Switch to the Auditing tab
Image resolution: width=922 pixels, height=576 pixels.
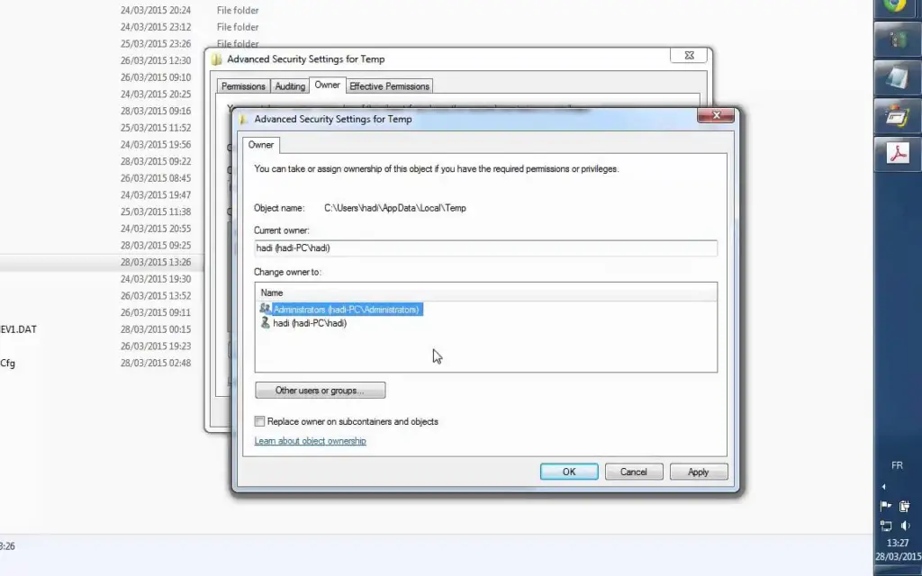click(x=290, y=86)
